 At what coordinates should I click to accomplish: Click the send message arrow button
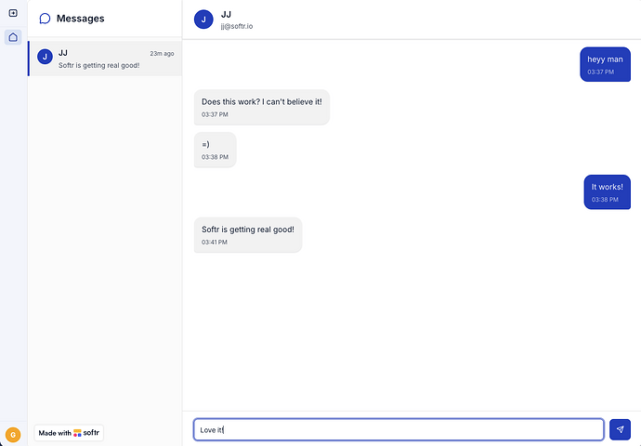620,429
